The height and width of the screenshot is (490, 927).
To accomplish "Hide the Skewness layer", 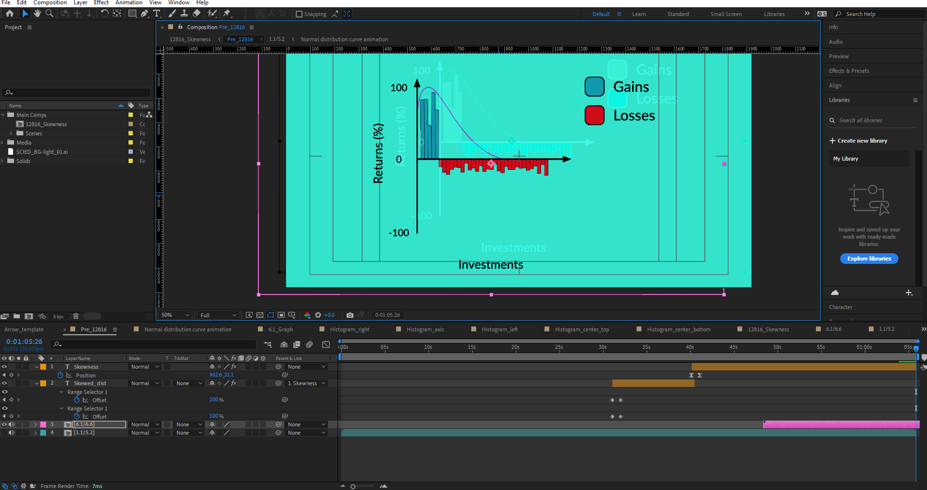I will click(x=4, y=367).
